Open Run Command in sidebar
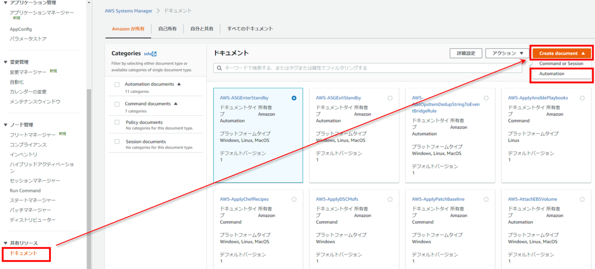 25,190
